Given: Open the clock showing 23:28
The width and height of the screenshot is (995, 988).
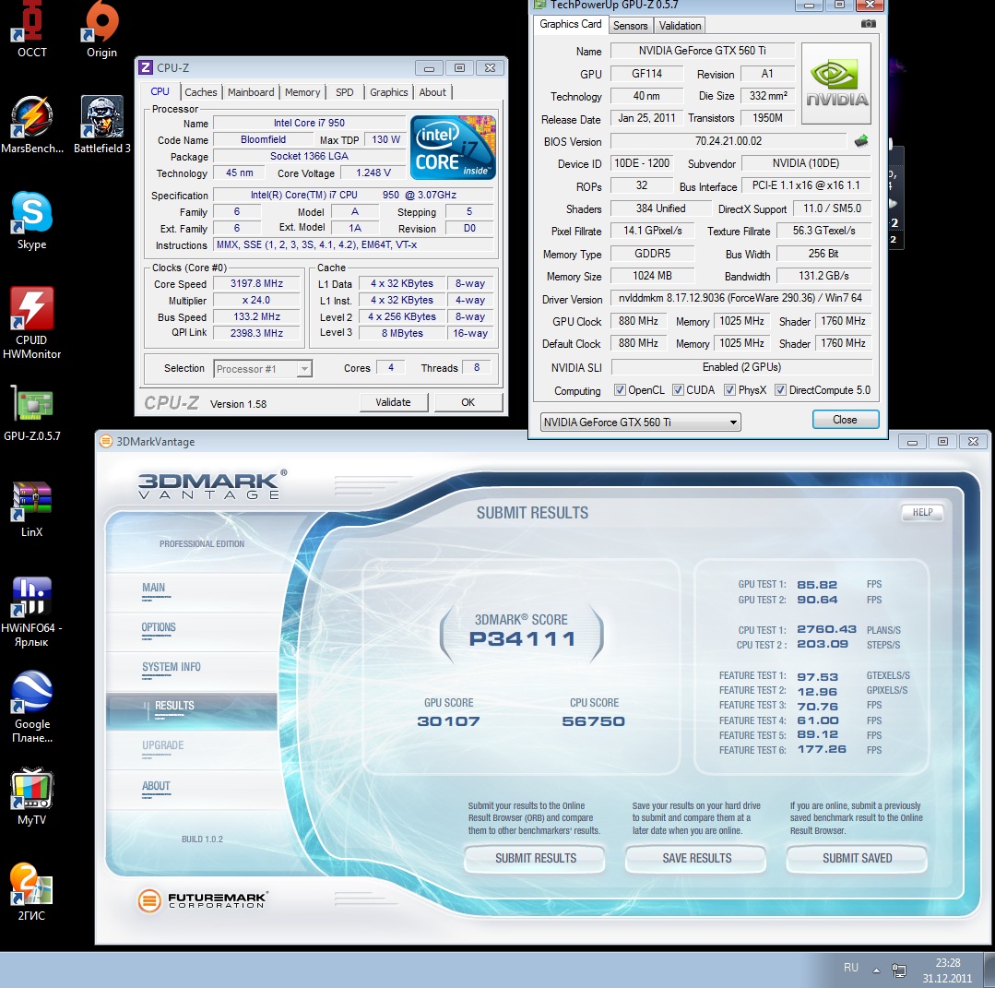Looking at the screenshot, I should [x=947, y=970].
